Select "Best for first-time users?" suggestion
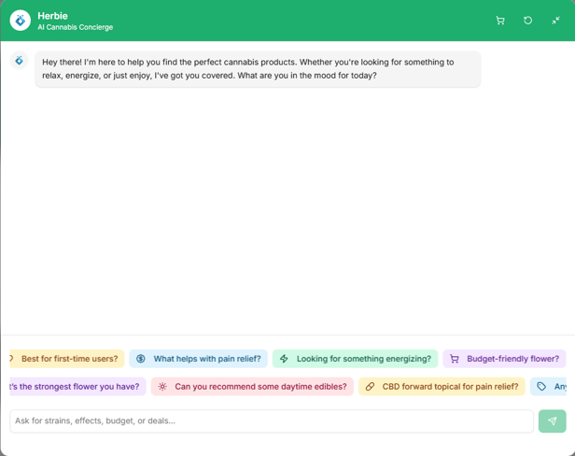 click(69, 359)
